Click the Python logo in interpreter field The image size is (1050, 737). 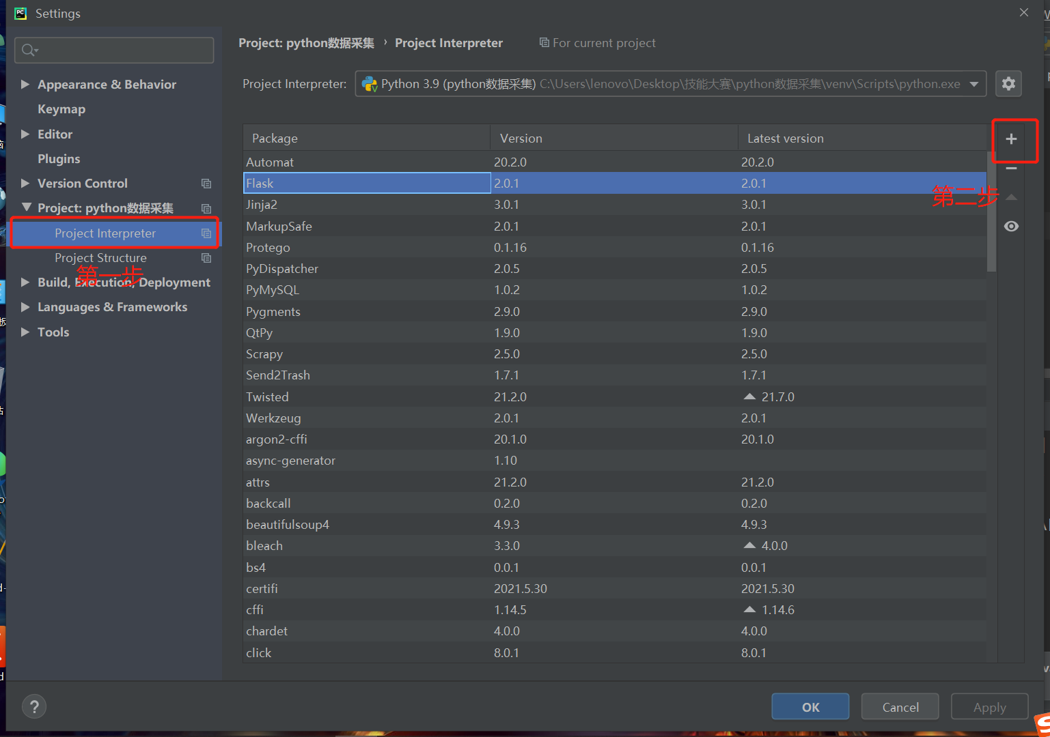pos(370,84)
